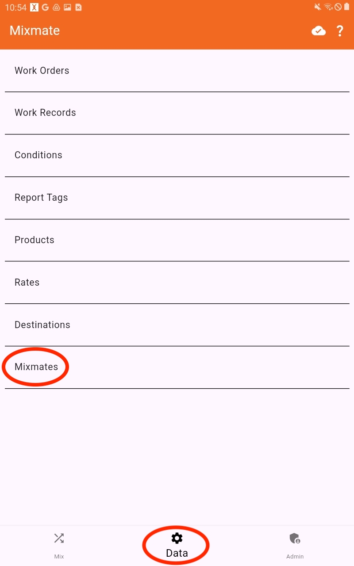Select the Mix shuffle icon
Image resolution: width=354 pixels, height=566 pixels.
[59, 538]
